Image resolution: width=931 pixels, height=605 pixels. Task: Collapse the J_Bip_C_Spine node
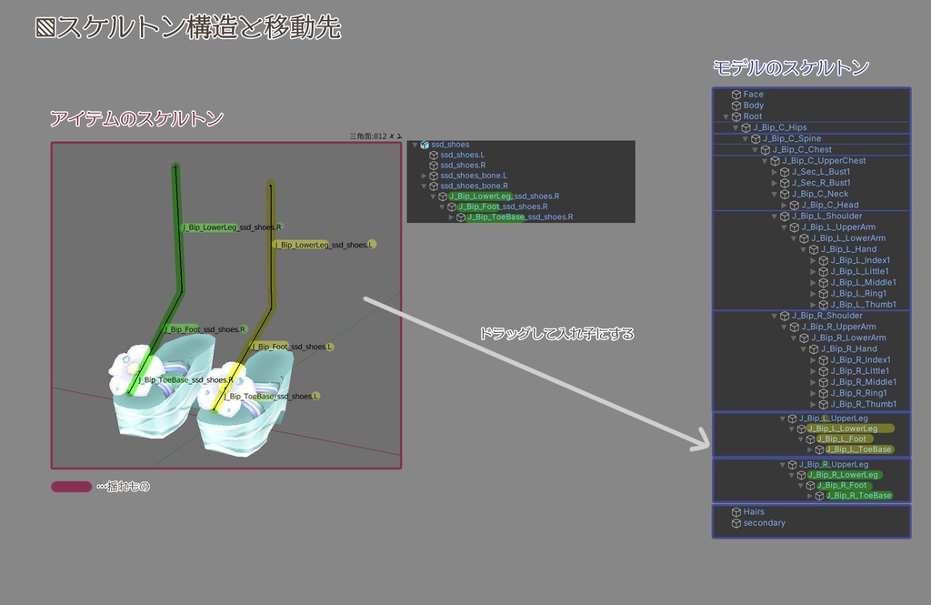click(746, 139)
